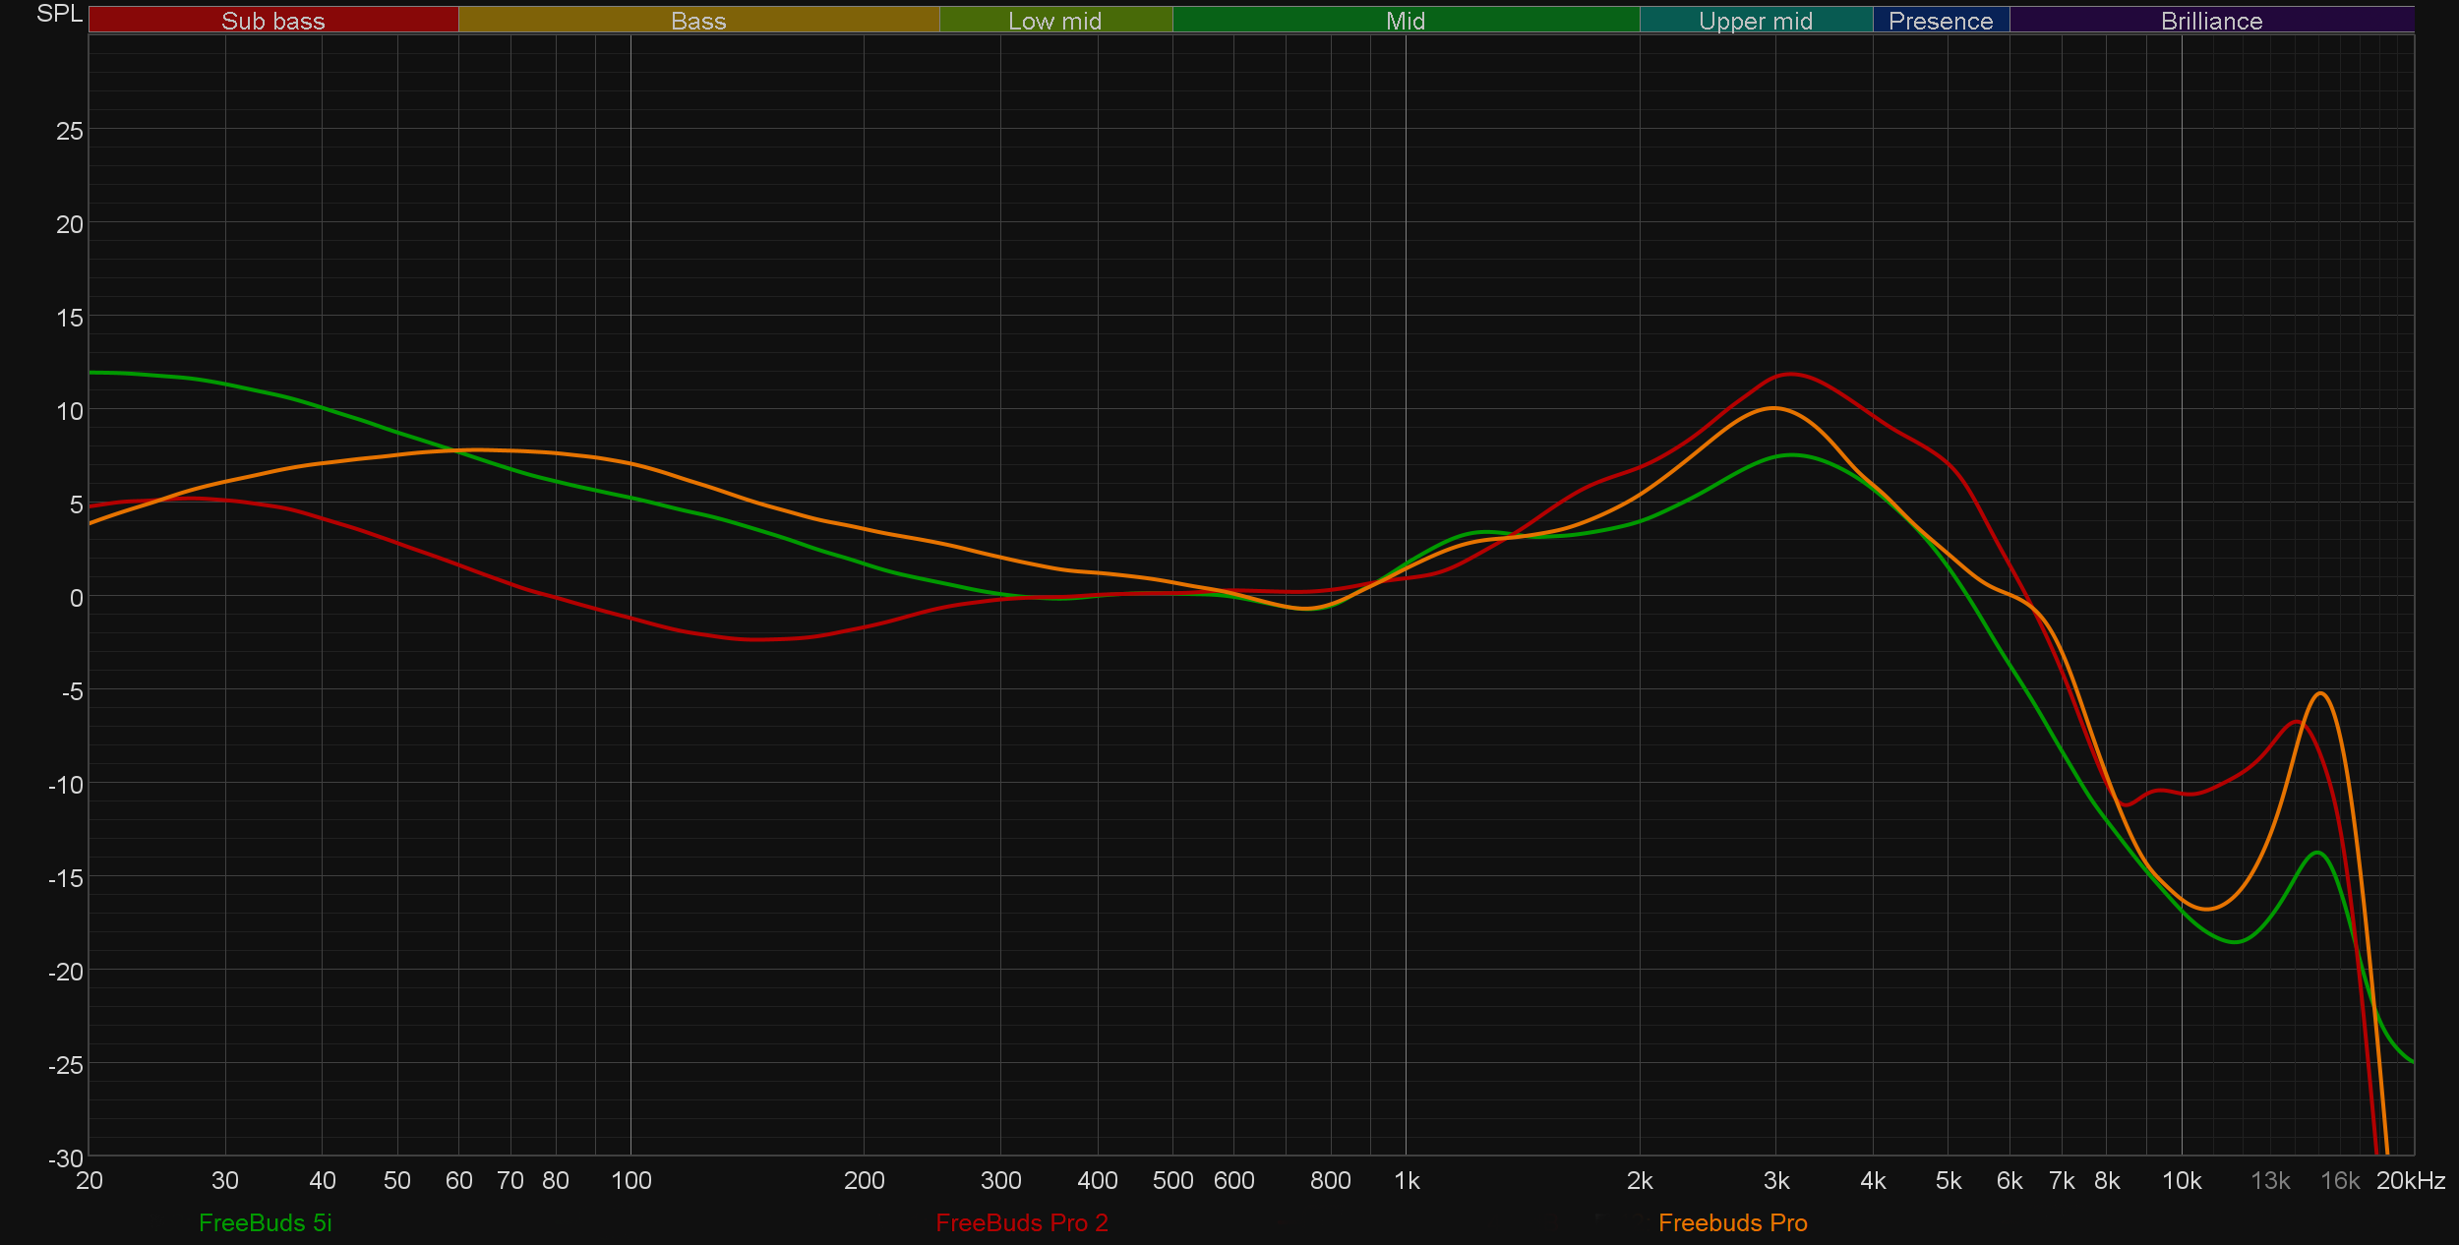The width and height of the screenshot is (2459, 1245).
Task: Select the Bass band header
Action: (698, 21)
